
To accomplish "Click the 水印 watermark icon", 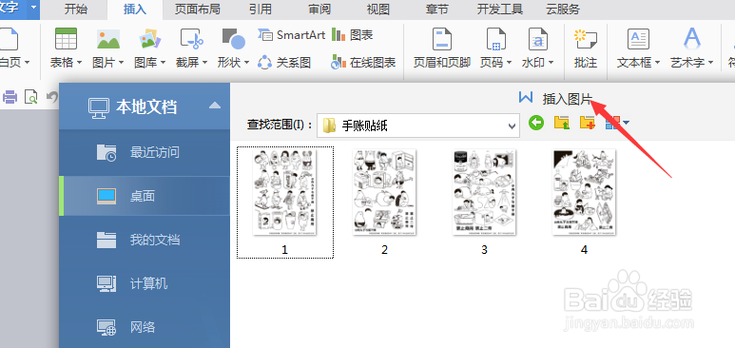I will (538, 39).
